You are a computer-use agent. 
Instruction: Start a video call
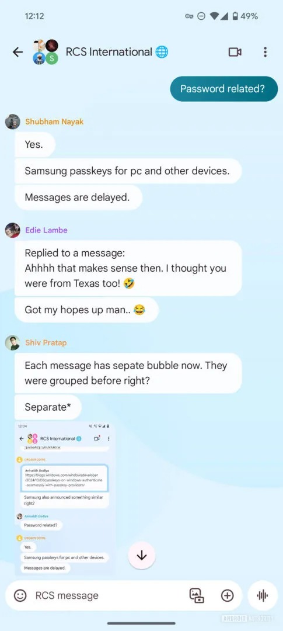235,52
